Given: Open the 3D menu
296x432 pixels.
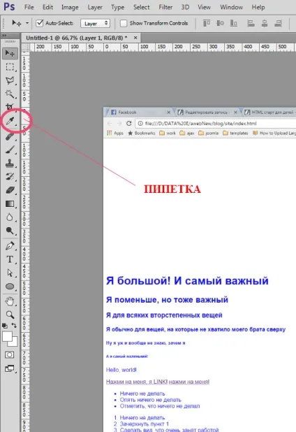Looking at the screenshot, I should pyautogui.click(x=185, y=7).
